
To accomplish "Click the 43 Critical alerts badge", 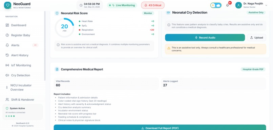I will coord(153,5).
